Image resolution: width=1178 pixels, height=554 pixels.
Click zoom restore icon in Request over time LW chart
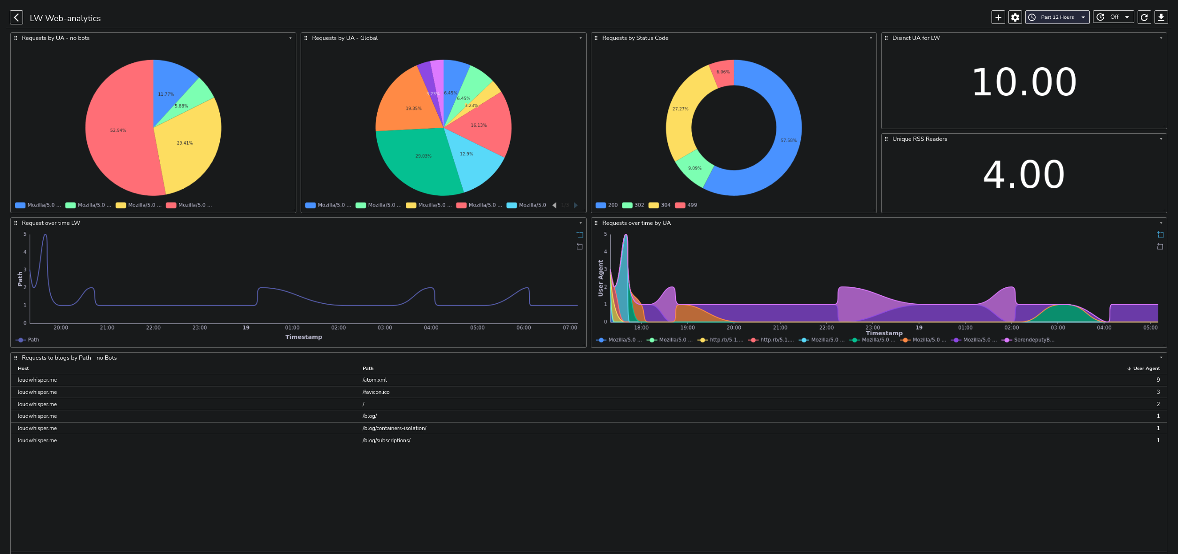click(x=580, y=246)
